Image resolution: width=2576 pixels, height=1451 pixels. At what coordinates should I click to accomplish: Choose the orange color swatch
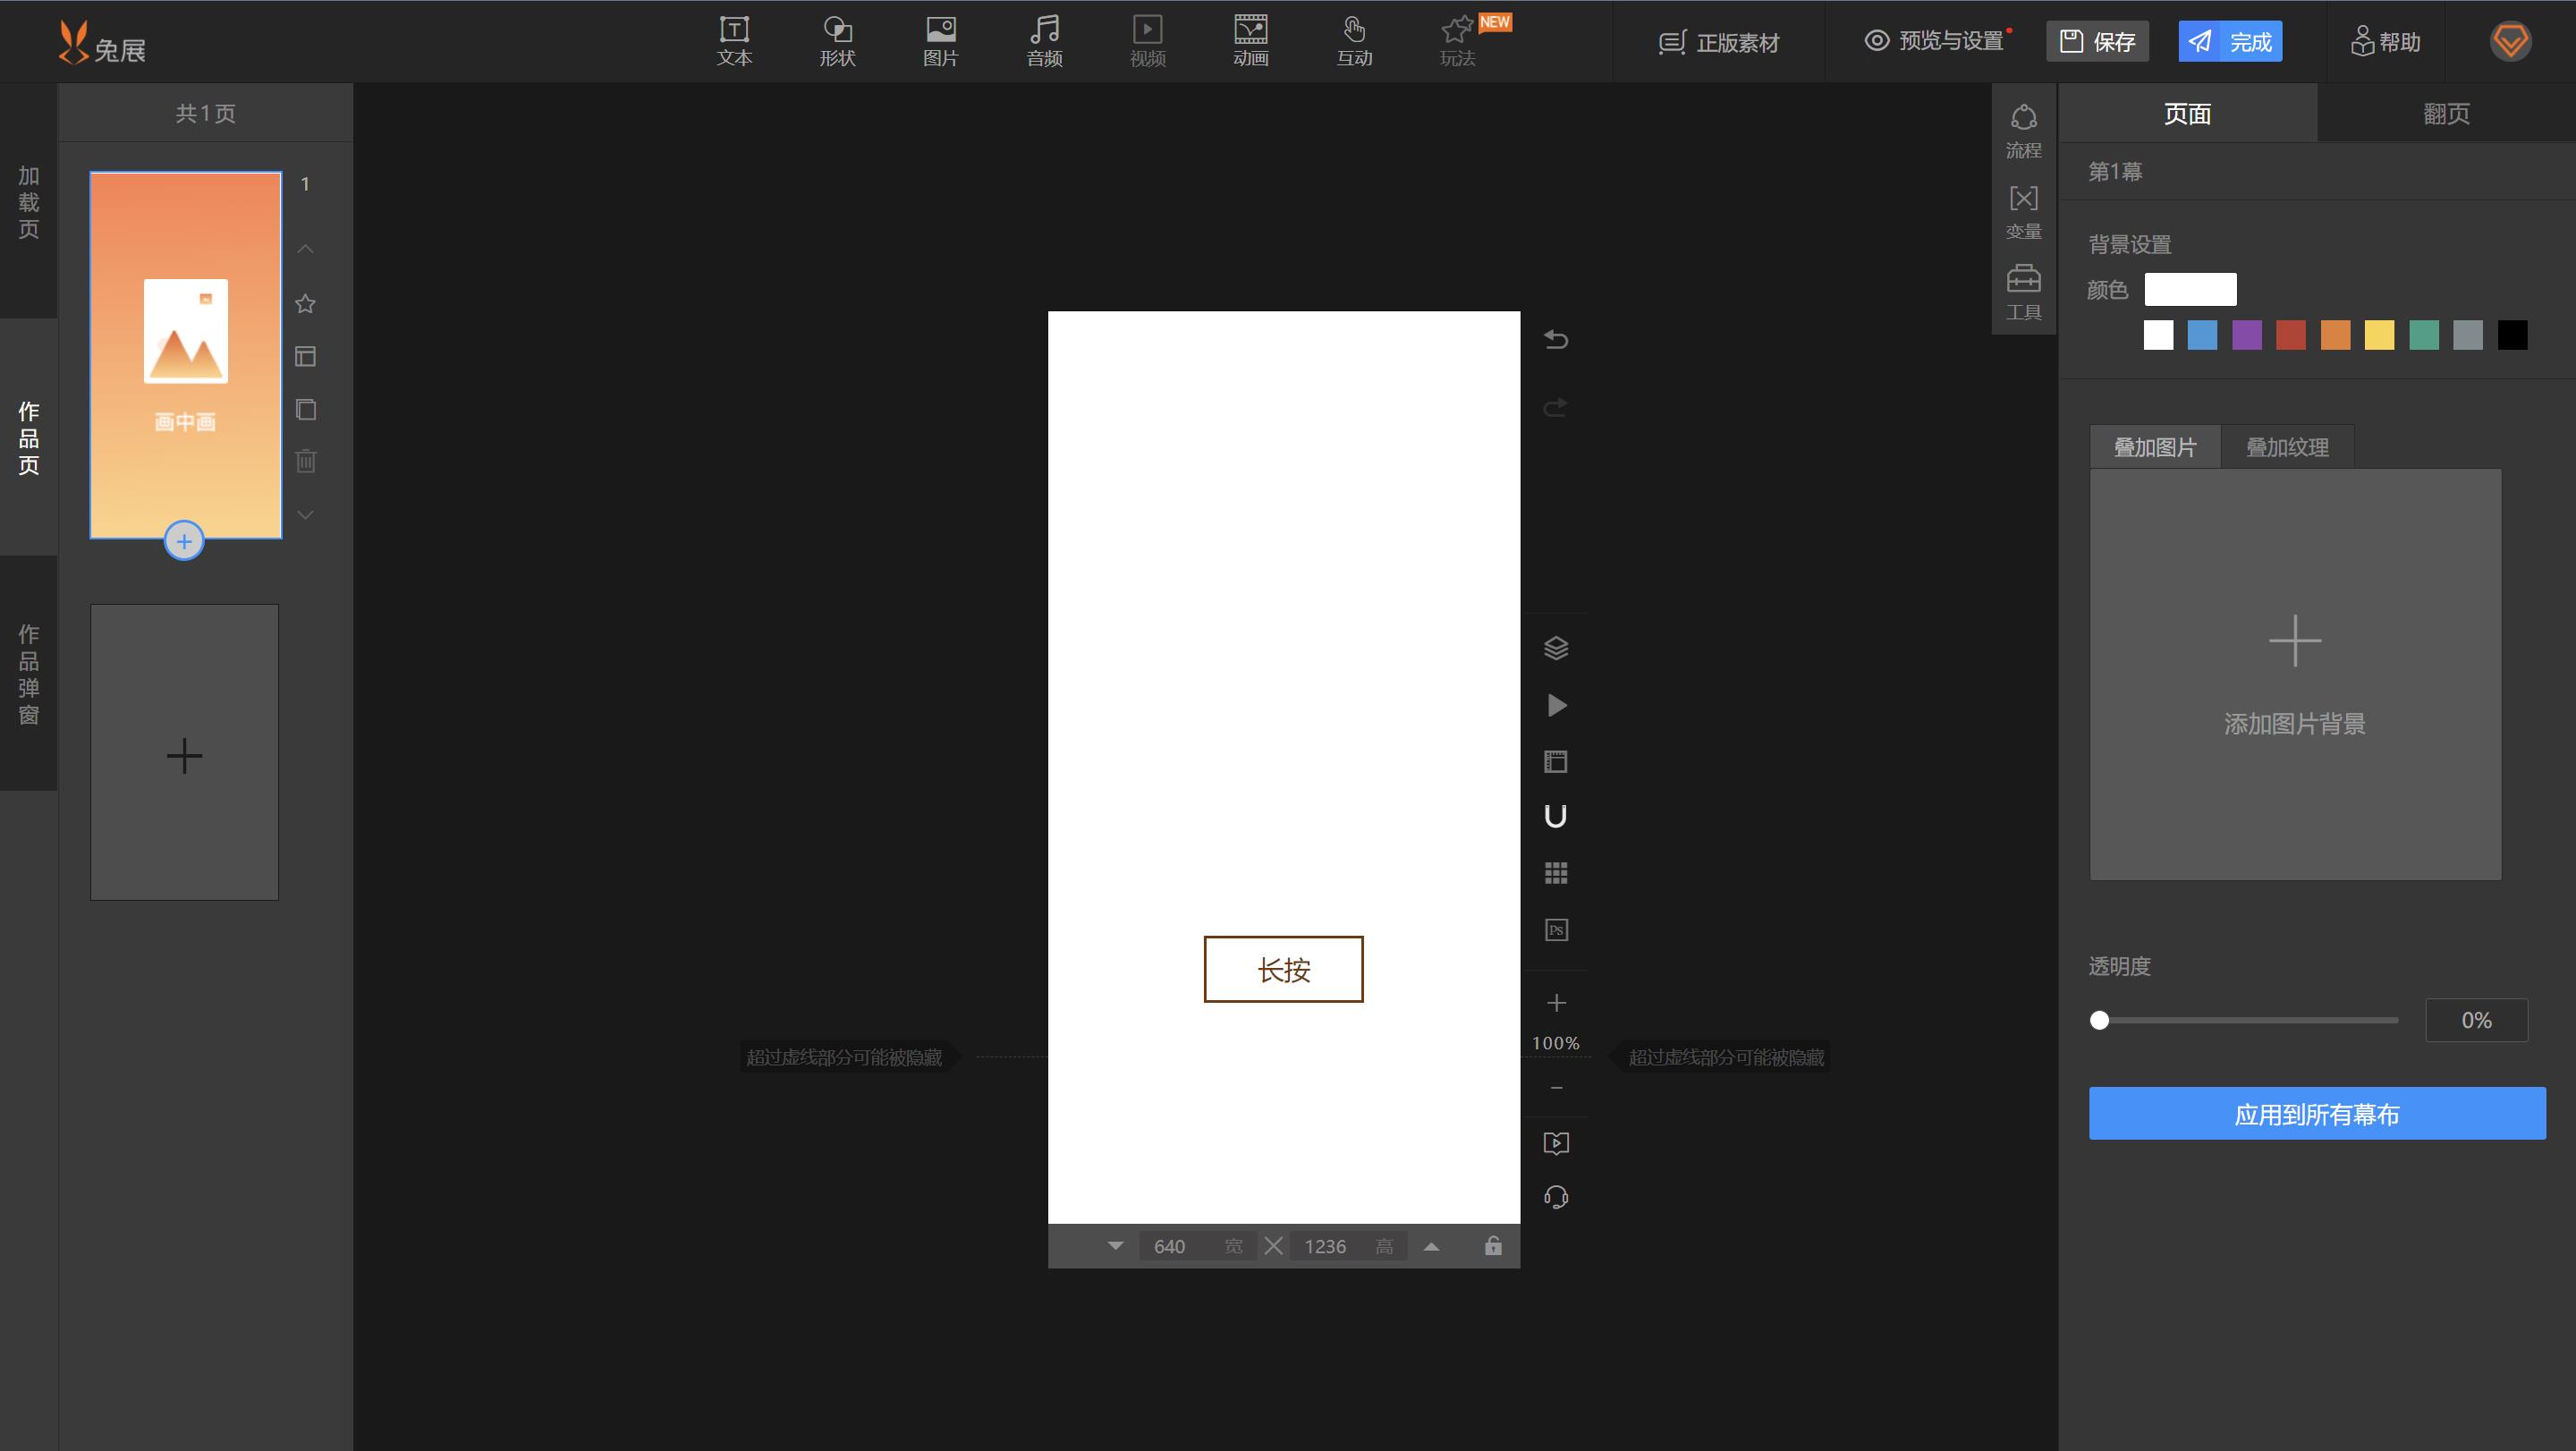2335,335
